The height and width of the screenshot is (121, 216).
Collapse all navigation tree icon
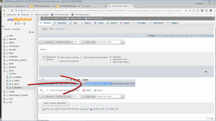[x=30, y=32]
